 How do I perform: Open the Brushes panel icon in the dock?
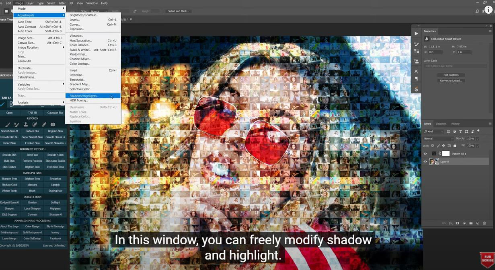[x=416, y=44]
